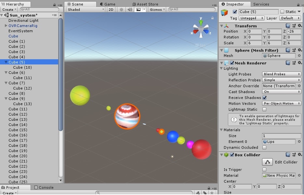Open Mesh Renderer help book icon

pyautogui.click(x=288, y=63)
